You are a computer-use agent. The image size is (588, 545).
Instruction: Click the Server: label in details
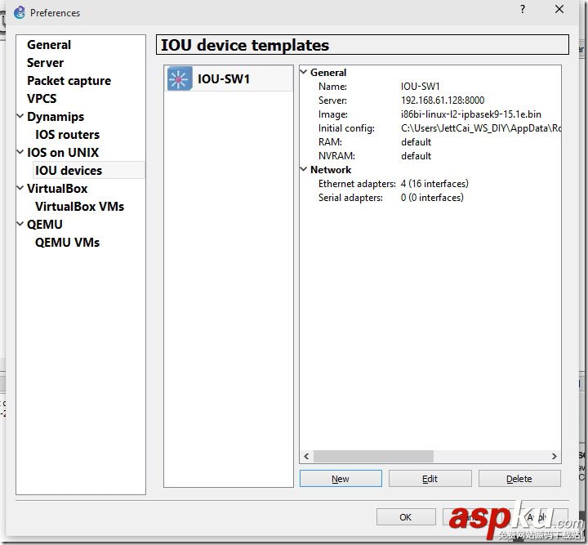point(332,101)
